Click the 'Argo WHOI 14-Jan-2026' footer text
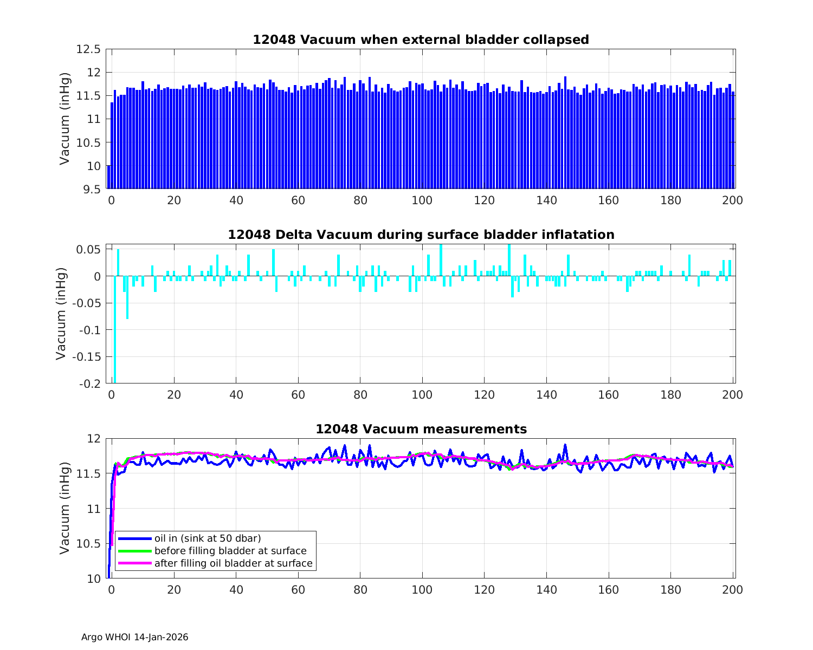This screenshot has width=813, height=650. click(x=134, y=638)
